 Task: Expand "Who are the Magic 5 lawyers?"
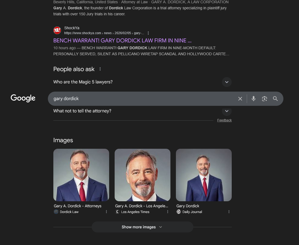[227, 82]
